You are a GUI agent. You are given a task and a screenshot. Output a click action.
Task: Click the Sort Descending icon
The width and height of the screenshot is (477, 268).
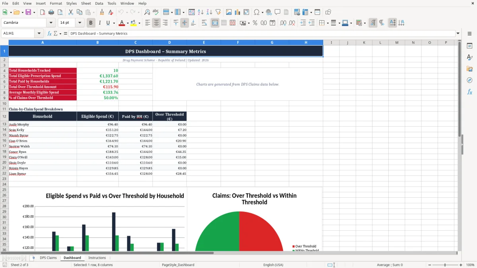209,12
